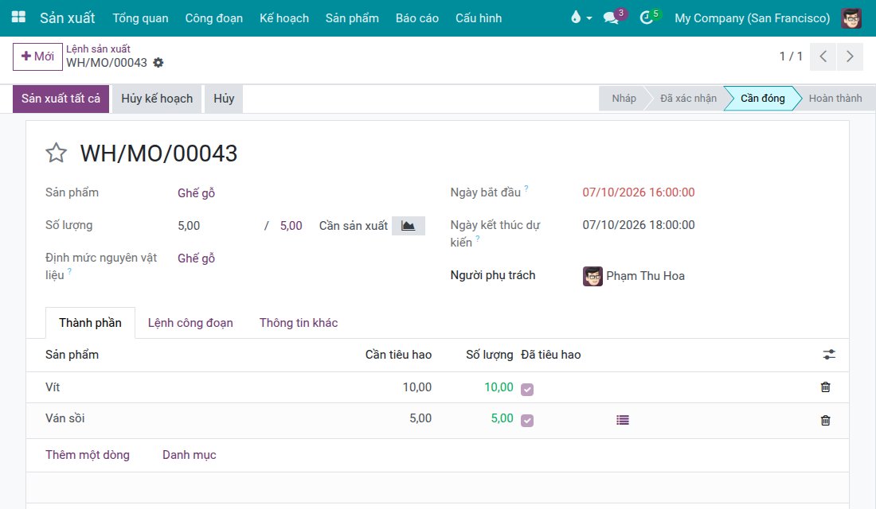The height and width of the screenshot is (509, 876).
Task: Mark WH/MO/00043 as favorite star
Action: point(56,153)
